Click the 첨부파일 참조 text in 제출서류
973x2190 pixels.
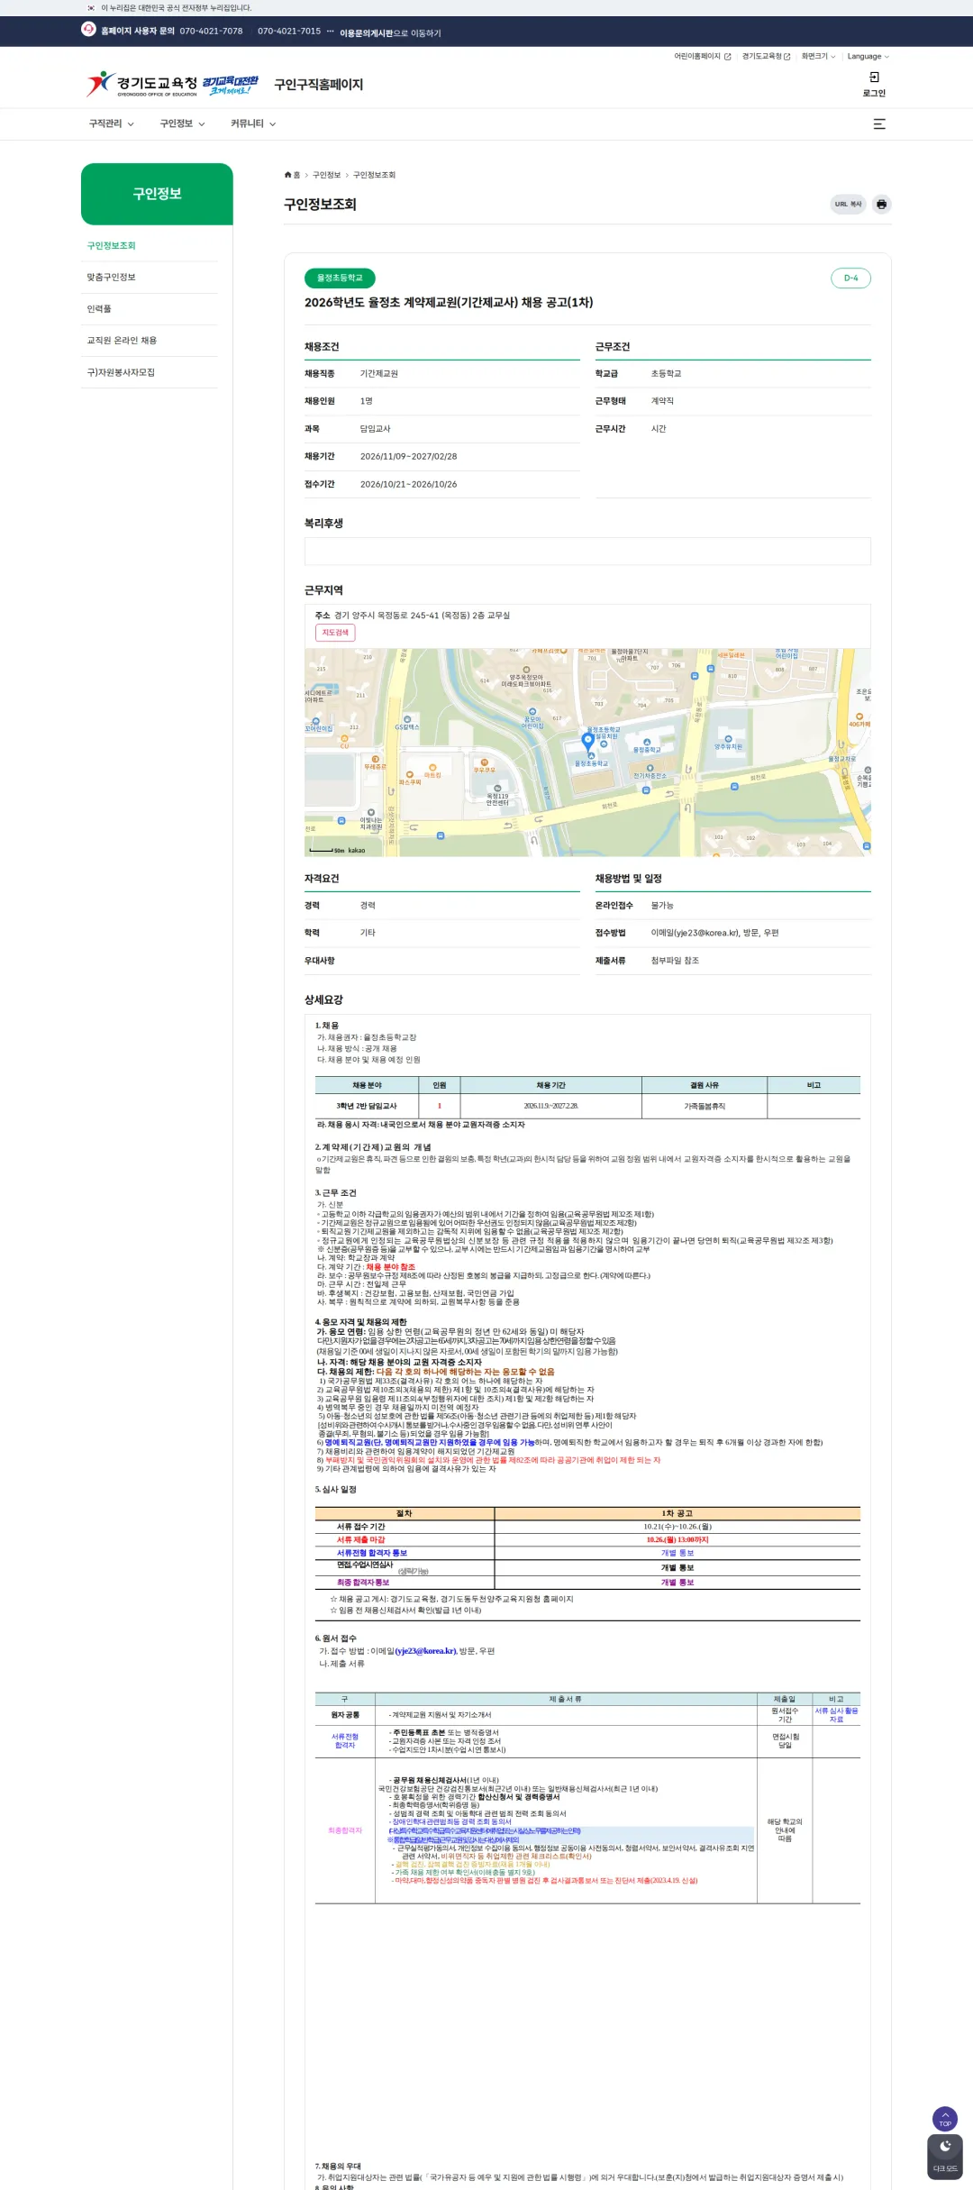pos(675,961)
